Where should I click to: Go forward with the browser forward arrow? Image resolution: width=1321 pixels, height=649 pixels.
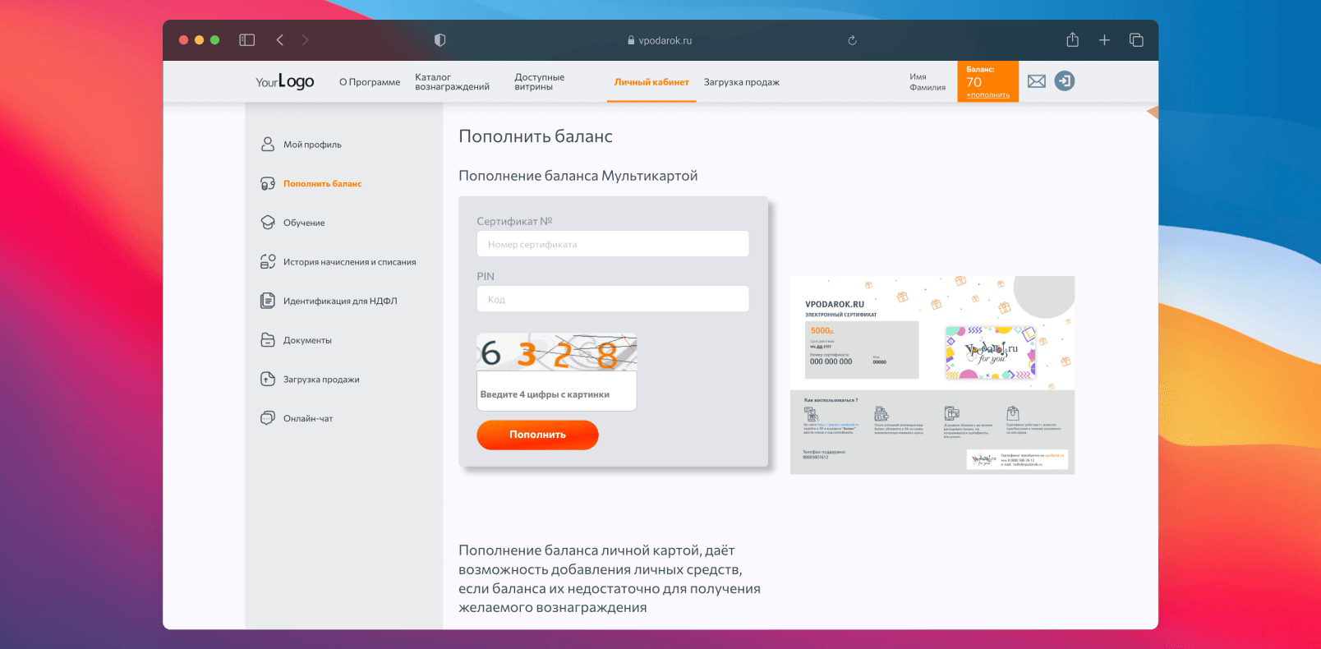click(x=306, y=40)
